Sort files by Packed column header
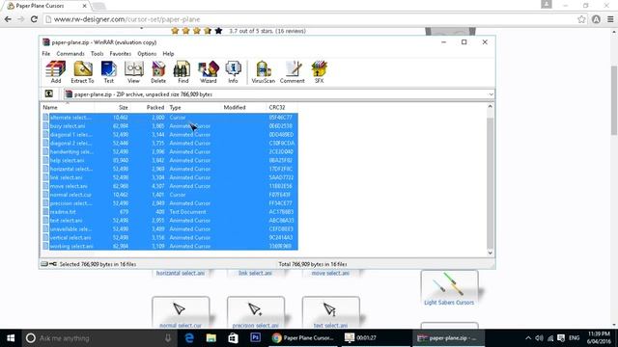Screen dimensions: 618x347 [149, 107]
